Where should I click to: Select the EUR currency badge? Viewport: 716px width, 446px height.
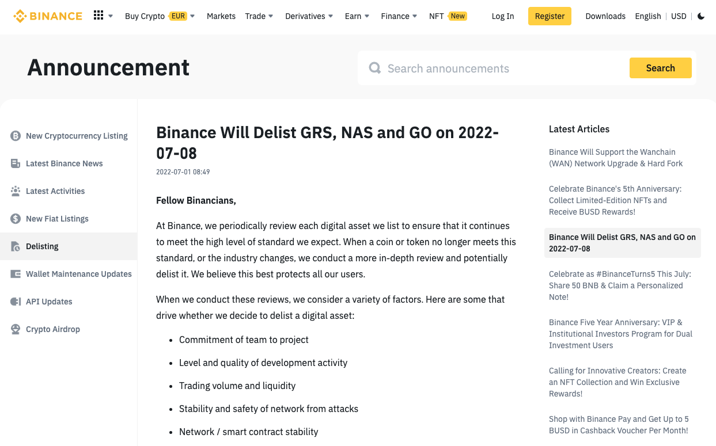pyautogui.click(x=178, y=16)
